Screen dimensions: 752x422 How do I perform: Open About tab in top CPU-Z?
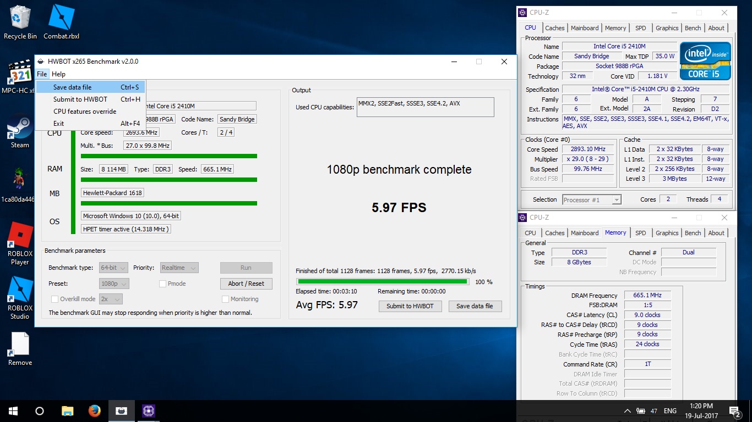pos(716,28)
